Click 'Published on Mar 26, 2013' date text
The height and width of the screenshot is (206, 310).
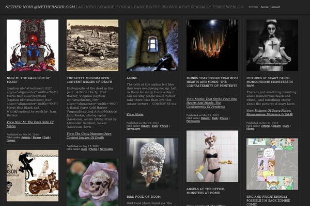pos(143,123)
